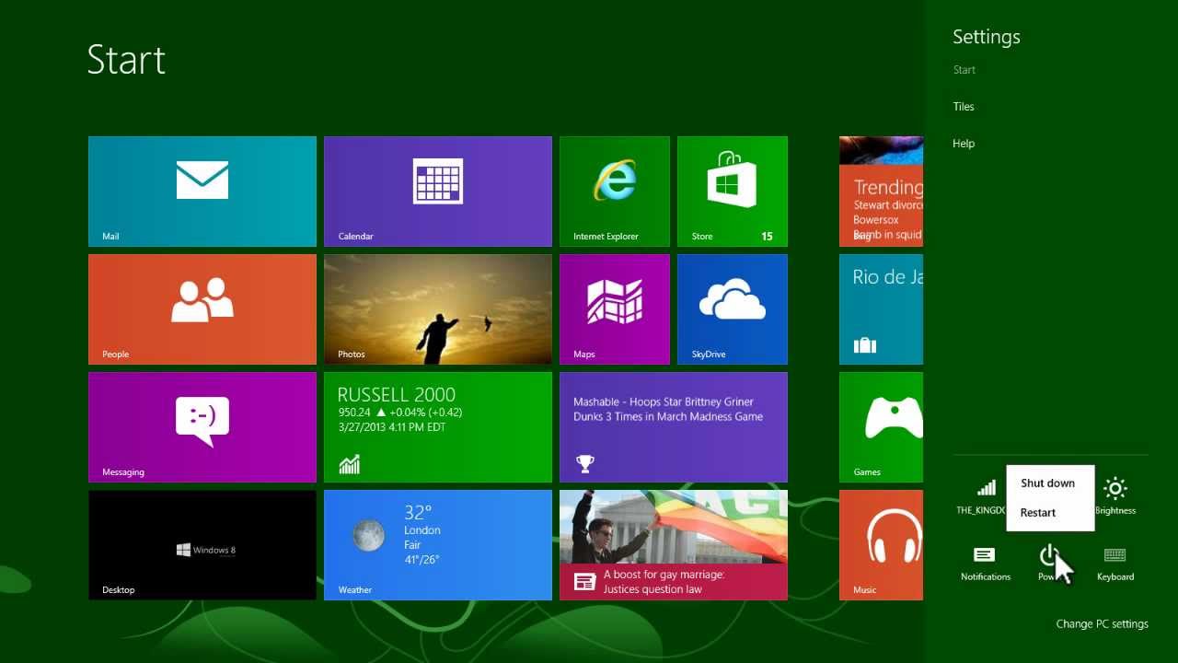The image size is (1178, 663).
Task: Open the Desktop tile
Action: [x=202, y=545]
